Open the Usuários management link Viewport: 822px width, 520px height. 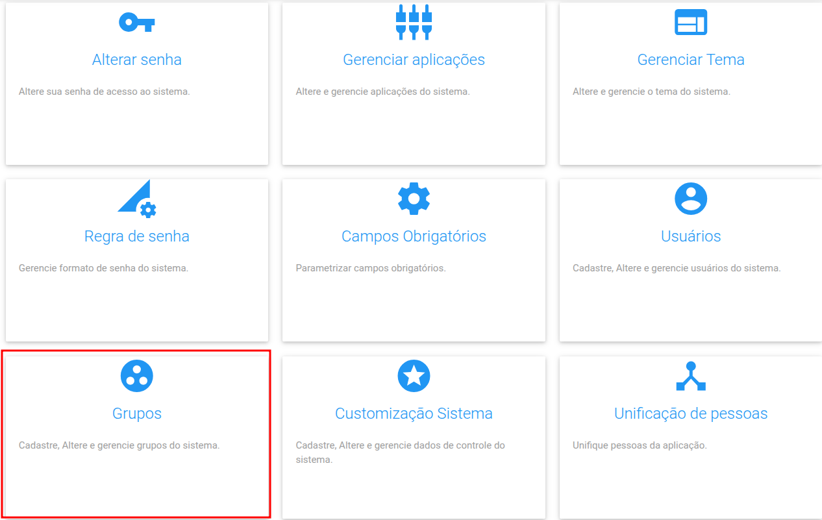(x=691, y=236)
